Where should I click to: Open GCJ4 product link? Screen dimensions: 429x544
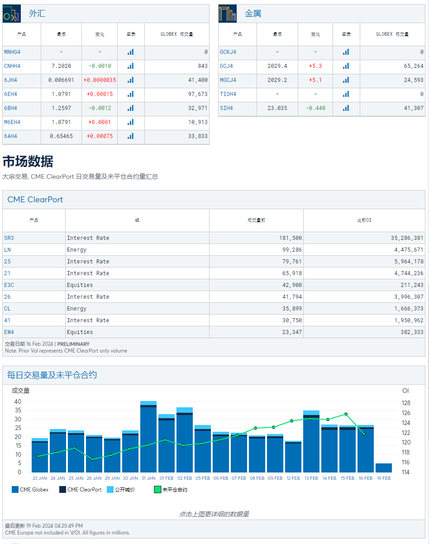point(227,66)
